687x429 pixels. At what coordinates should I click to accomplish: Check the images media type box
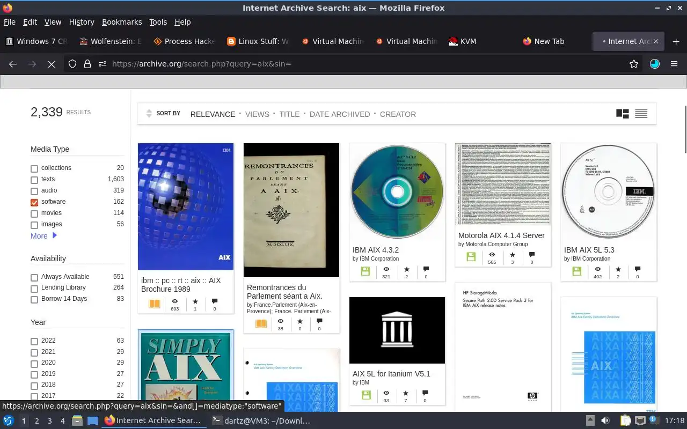pyautogui.click(x=34, y=225)
